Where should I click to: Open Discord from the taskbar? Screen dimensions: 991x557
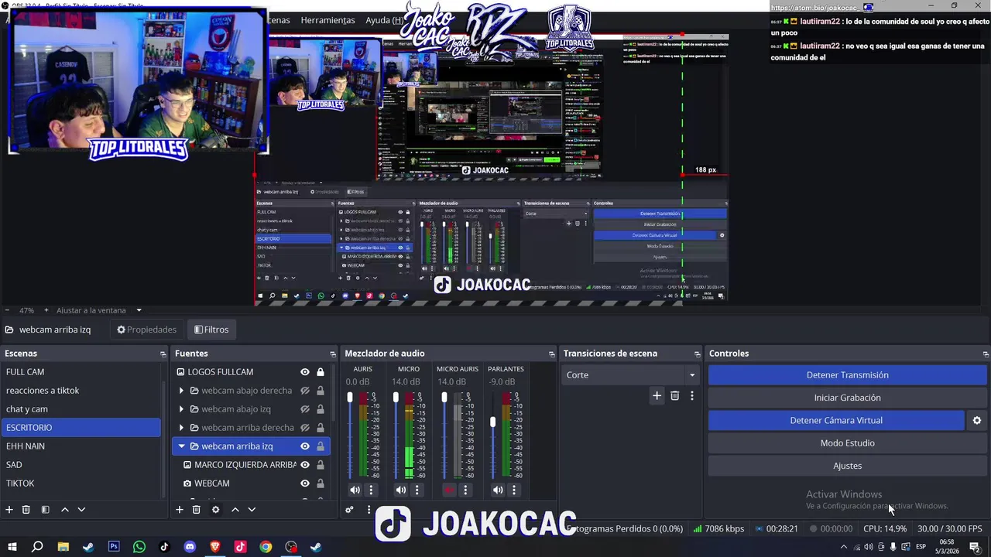[190, 547]
